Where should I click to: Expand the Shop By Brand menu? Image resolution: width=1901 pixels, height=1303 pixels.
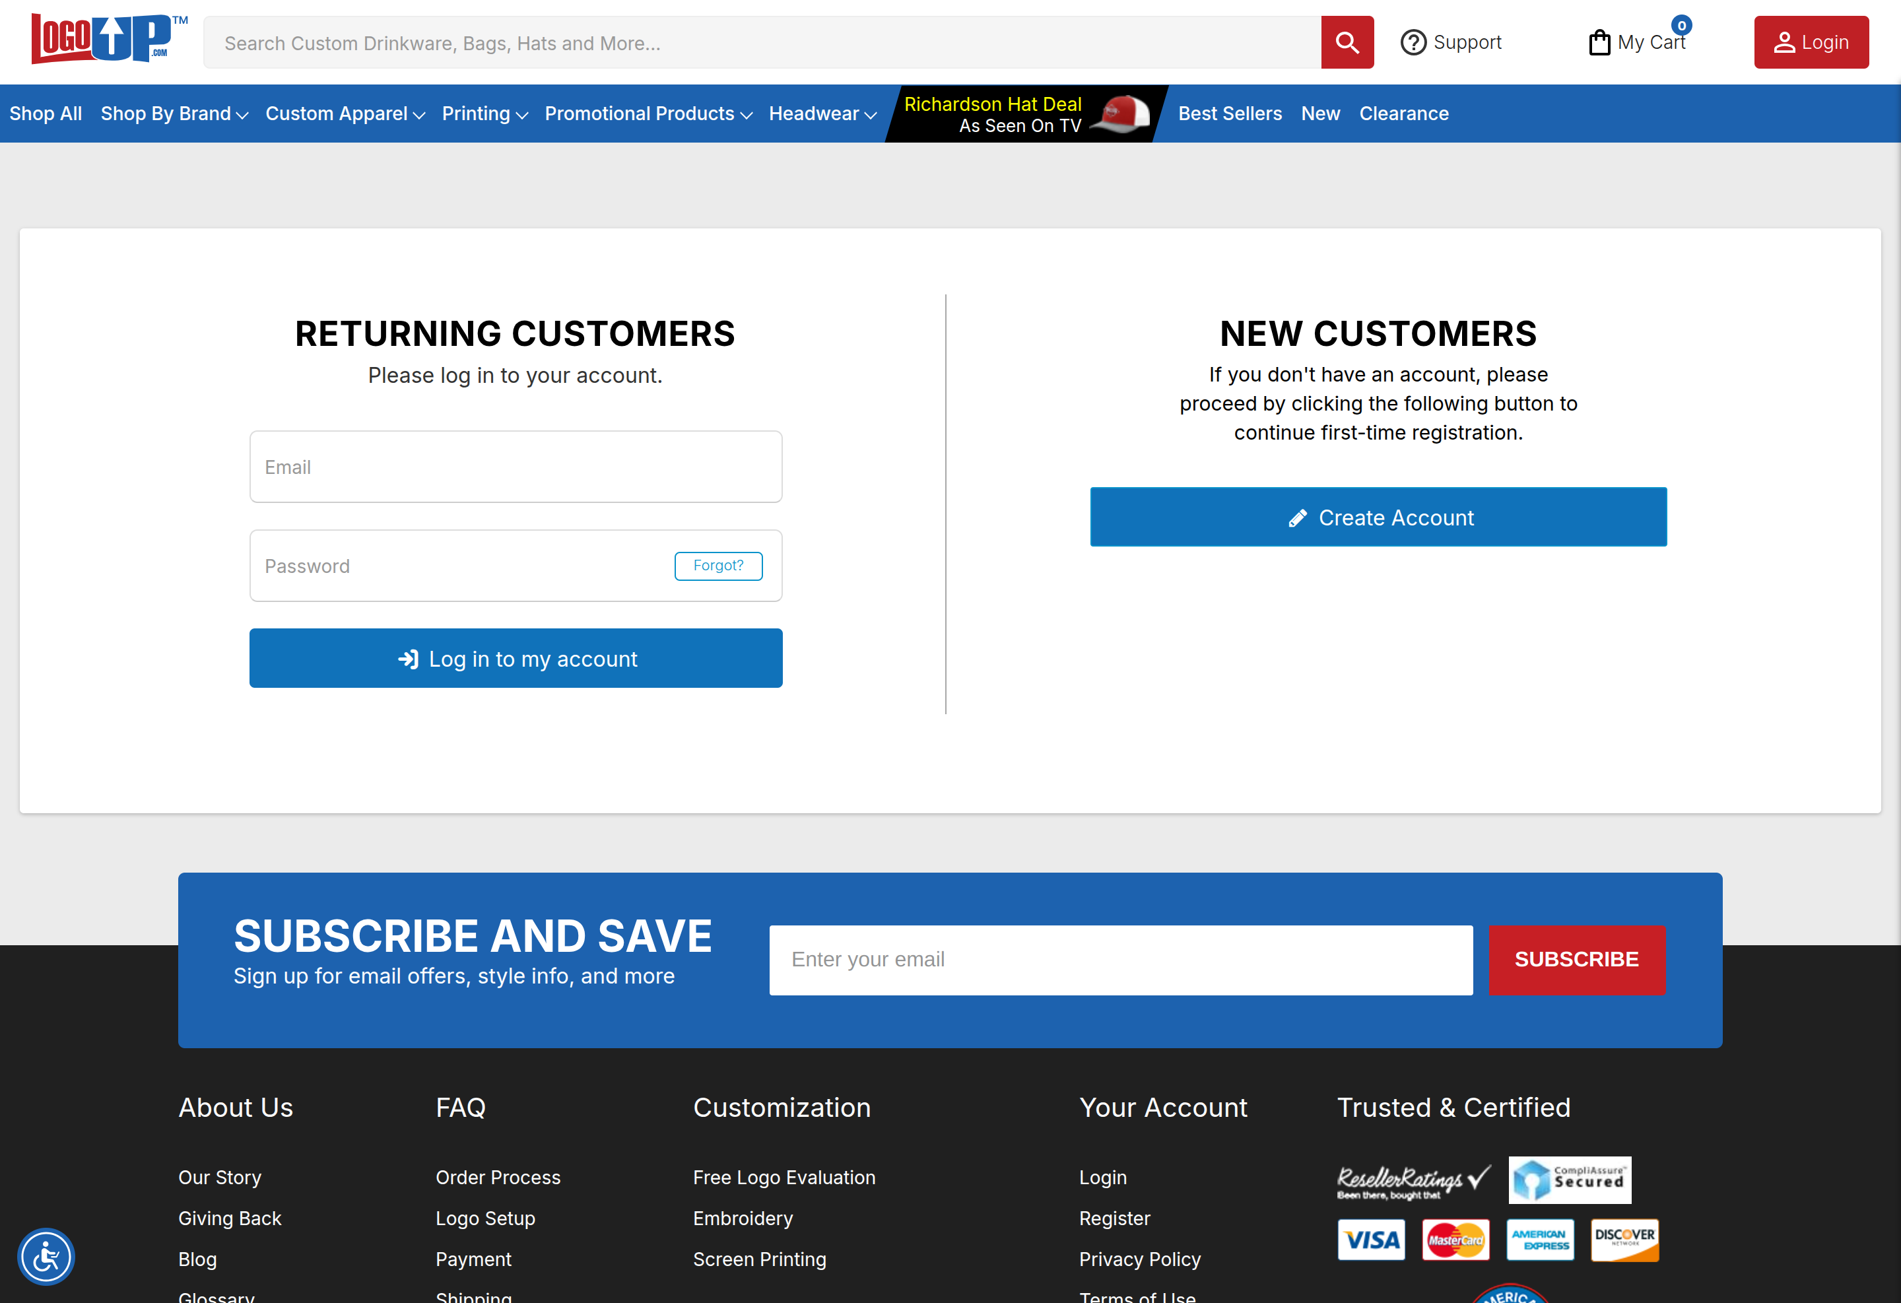(174, 114)
